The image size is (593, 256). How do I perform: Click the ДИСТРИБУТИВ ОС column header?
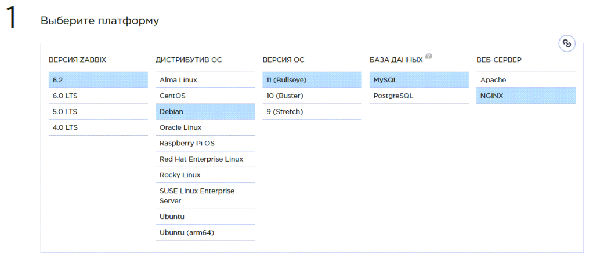pyautogui.click(x=189, y=60)
